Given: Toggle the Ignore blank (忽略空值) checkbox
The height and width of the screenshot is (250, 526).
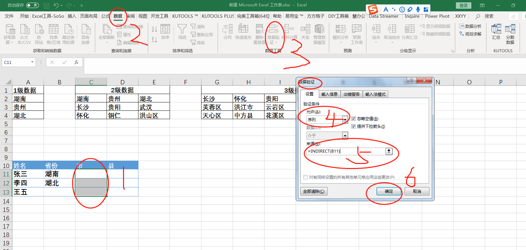Looking at the screenshot, I should (353, 119).
